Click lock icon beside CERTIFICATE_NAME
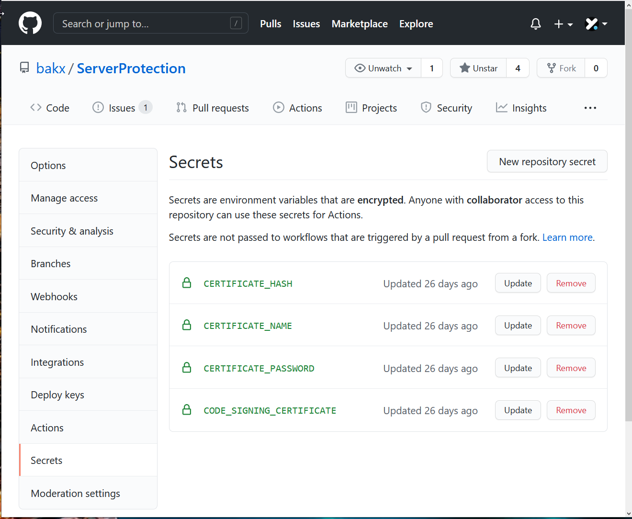The width and height of the screenshot is (632, 519). 187,325
